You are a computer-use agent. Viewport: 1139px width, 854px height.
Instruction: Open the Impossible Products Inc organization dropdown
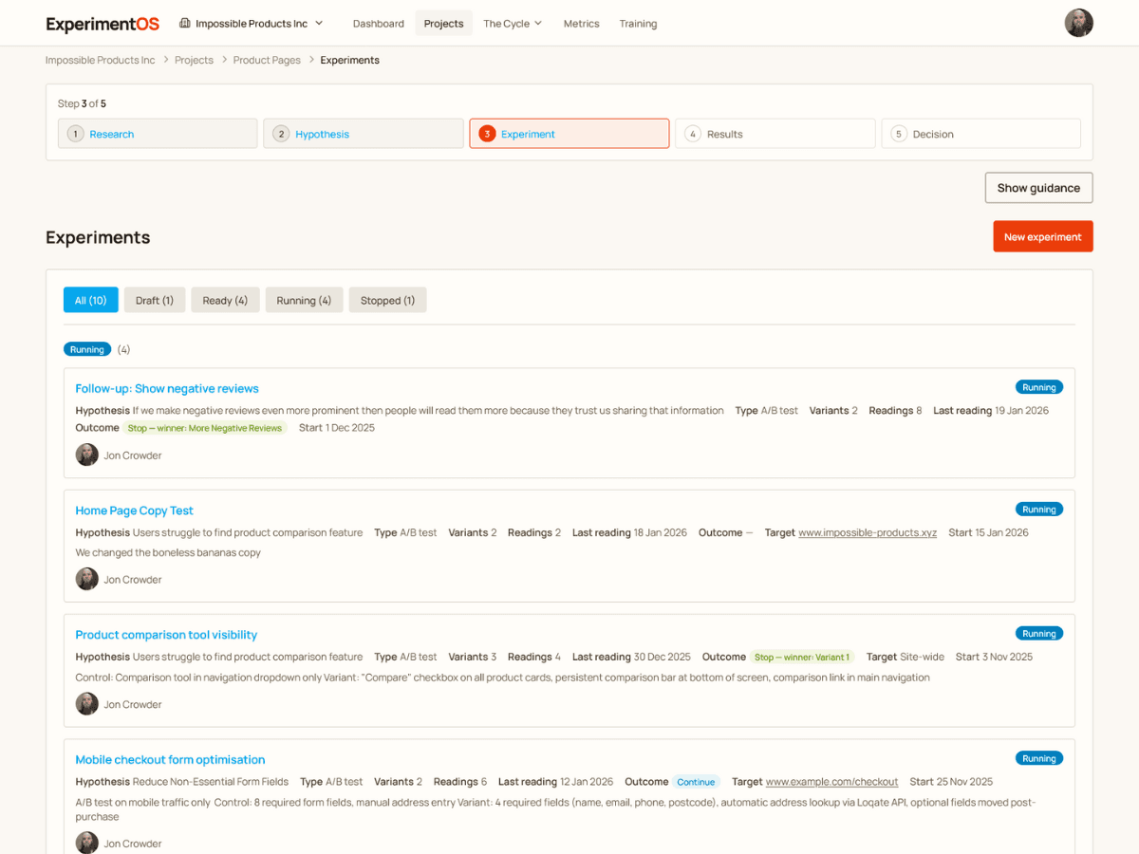(251, 23)
